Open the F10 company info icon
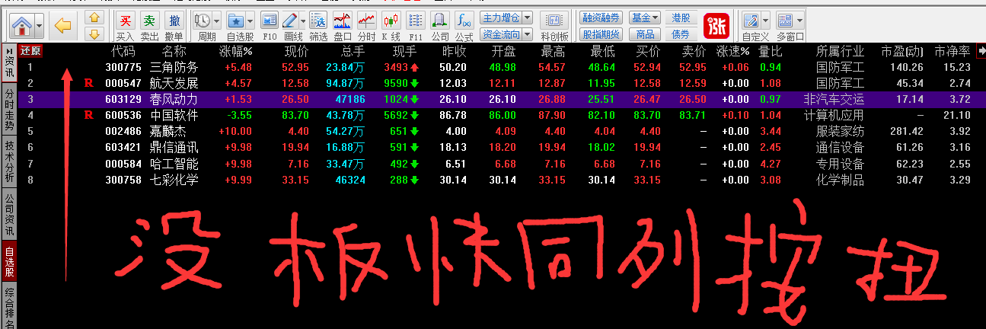The height and width of the screenshot is (329, 986). point(270,21)
